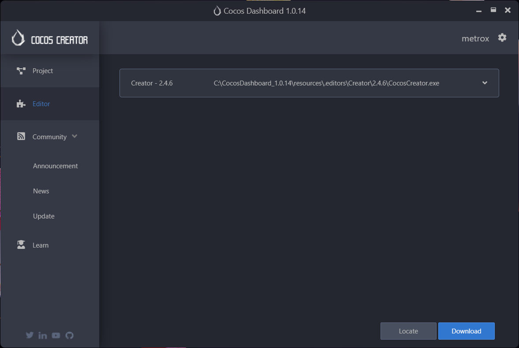519x348 pixels.
Task: Expand the Creator 2.4.6 version entry
Action: coord(485,83)
